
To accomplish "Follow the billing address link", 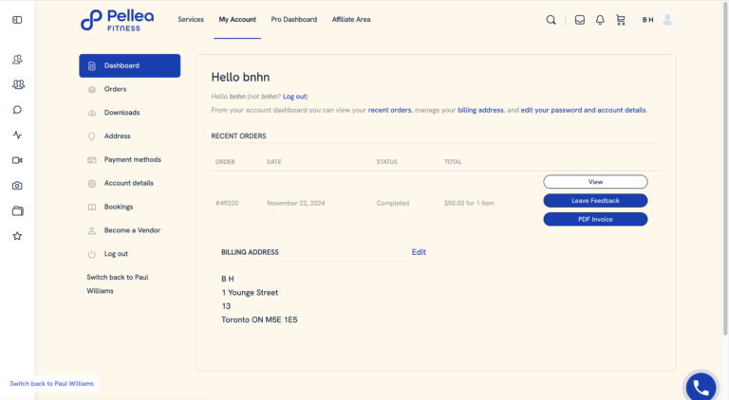I will (480, 110).
